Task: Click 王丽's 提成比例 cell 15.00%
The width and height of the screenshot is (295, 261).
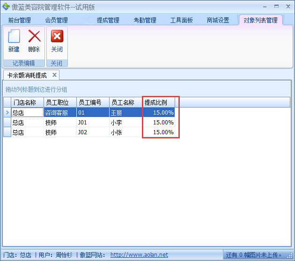Action: click(x=159, y=112)
